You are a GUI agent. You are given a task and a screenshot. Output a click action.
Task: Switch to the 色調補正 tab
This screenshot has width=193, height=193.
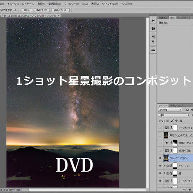(163, 18)
